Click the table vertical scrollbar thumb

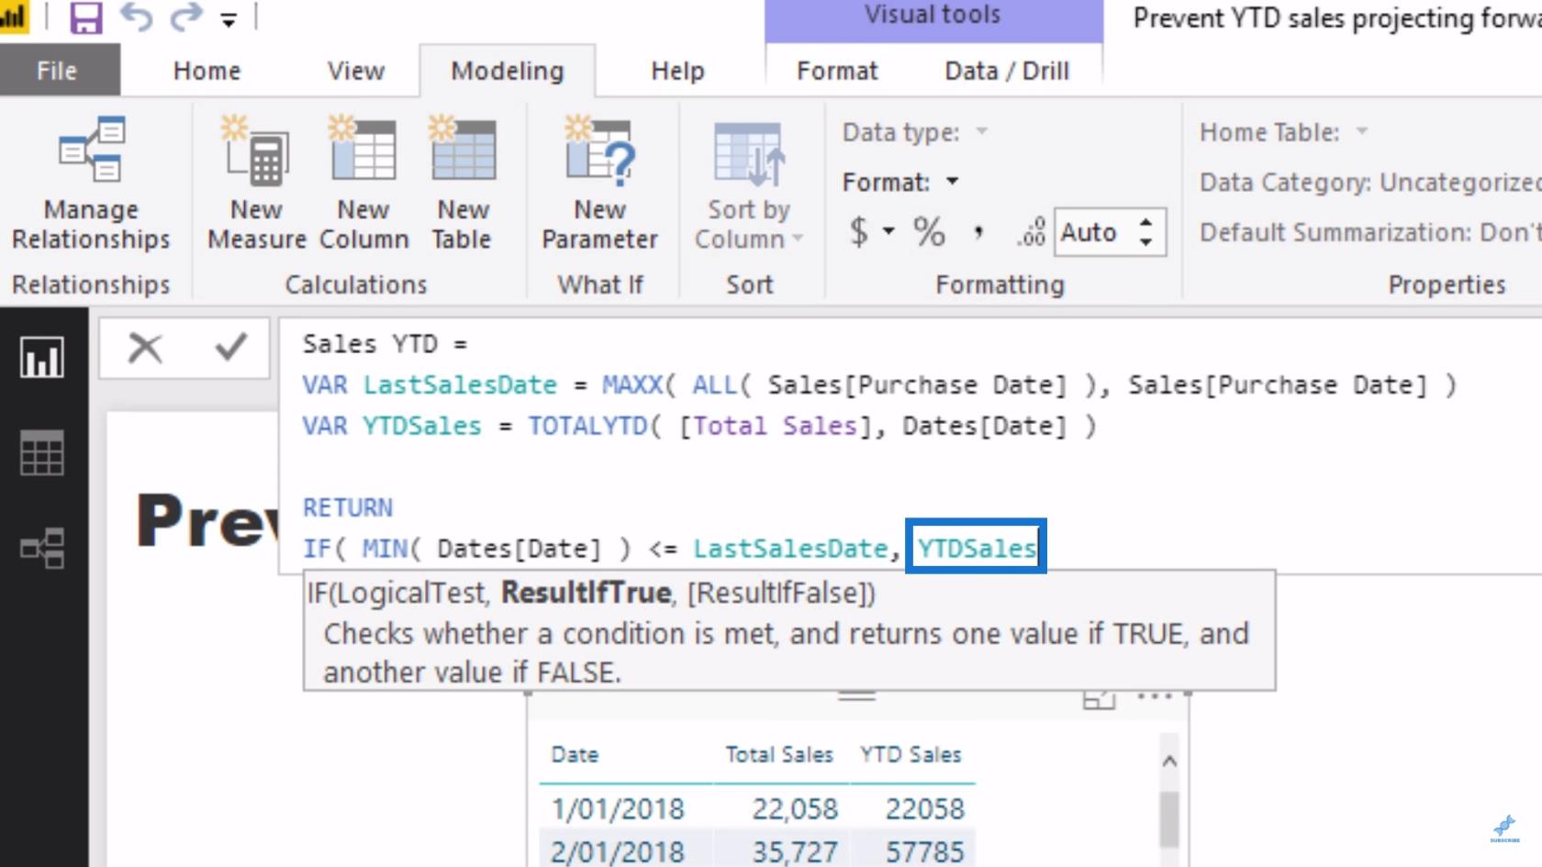pyautogui.click(x=1168, y=820)
